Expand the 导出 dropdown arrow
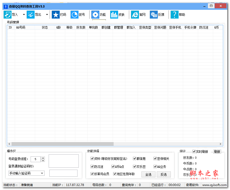The height and width of the screenshot is (190, 230). click(47, 15)
